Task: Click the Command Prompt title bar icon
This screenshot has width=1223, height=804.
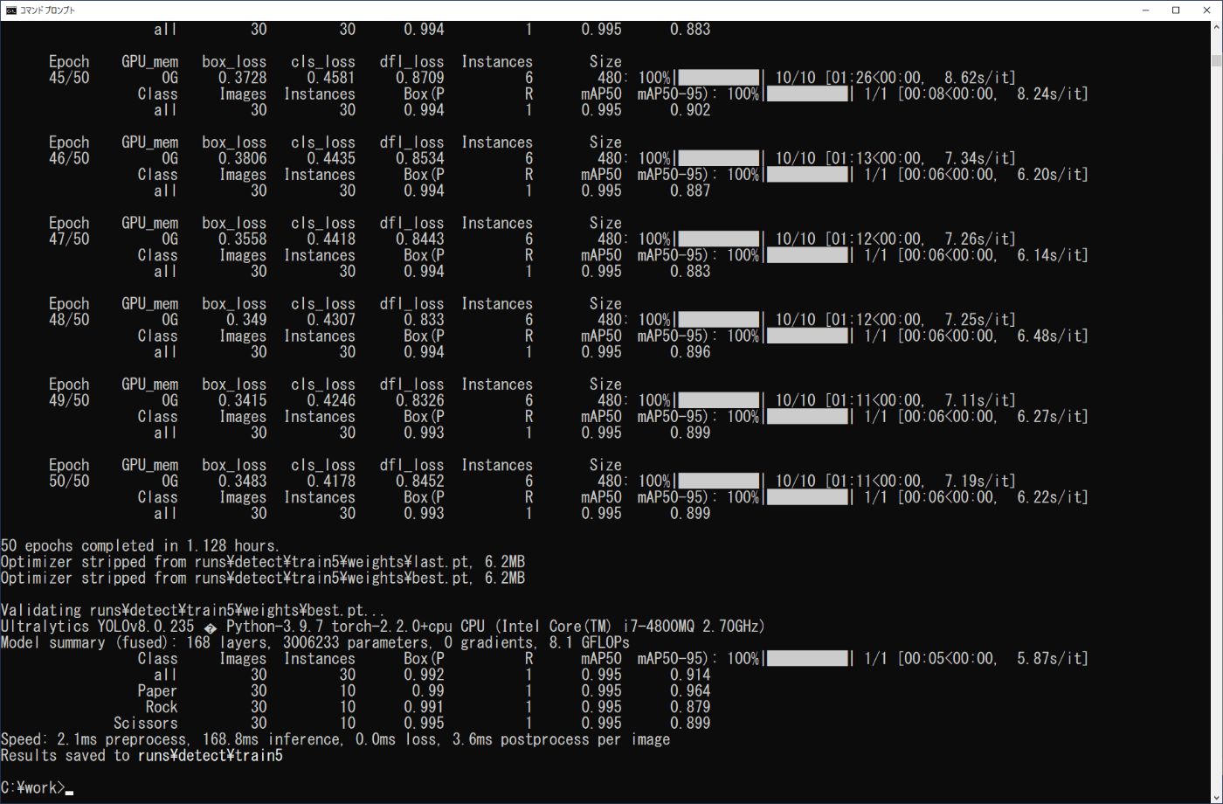Action: pos(10,10)
